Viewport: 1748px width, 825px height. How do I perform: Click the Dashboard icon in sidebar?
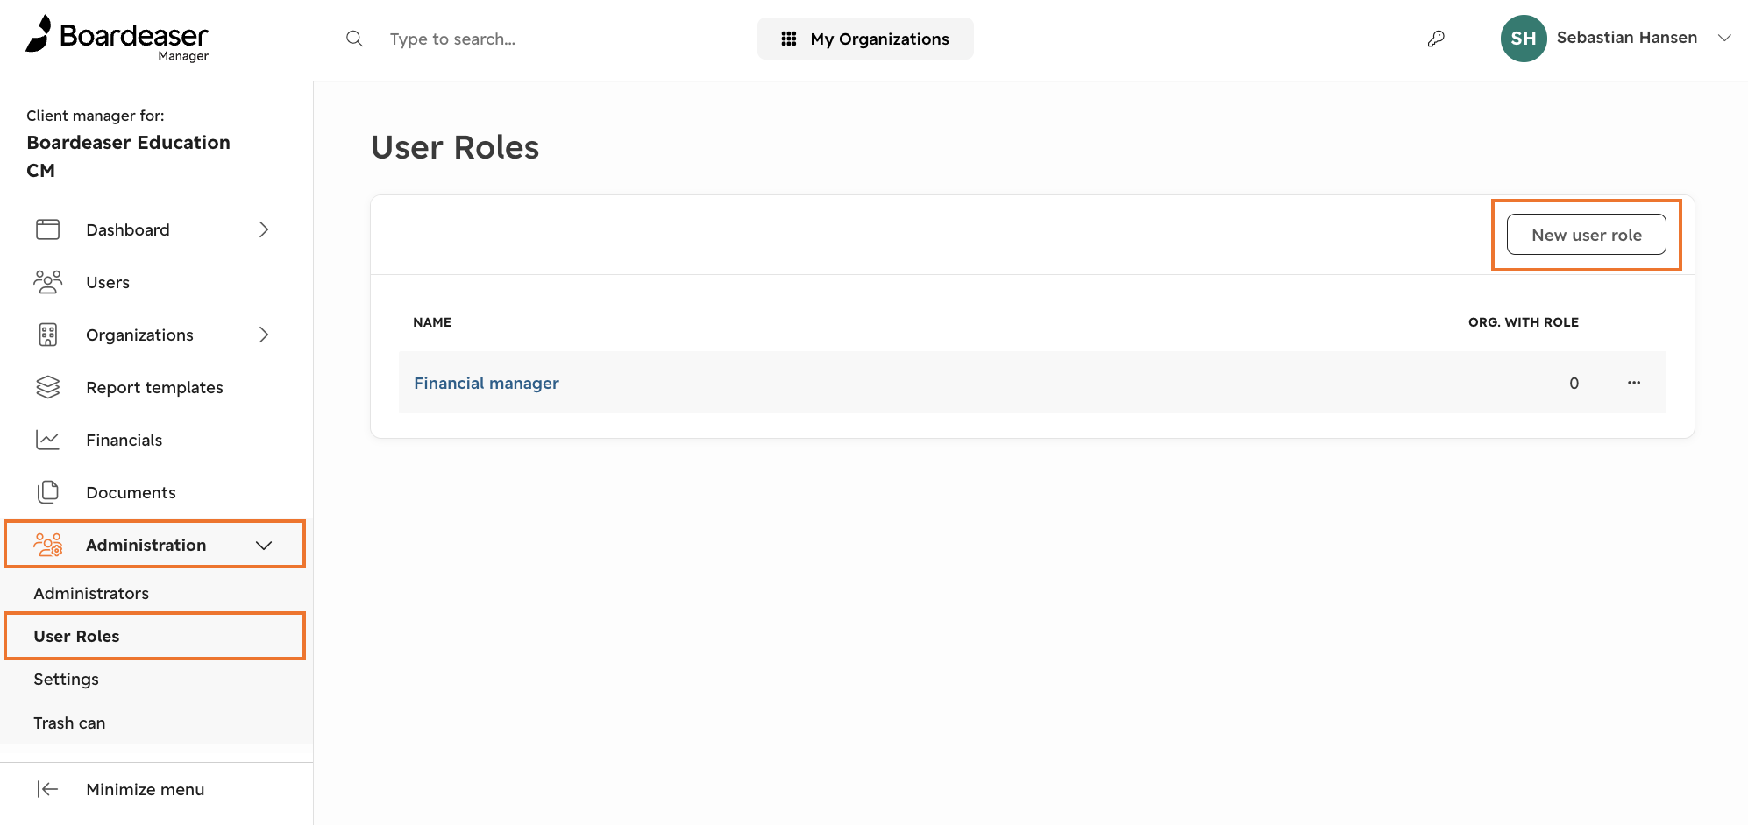click(x=48, y=229)
